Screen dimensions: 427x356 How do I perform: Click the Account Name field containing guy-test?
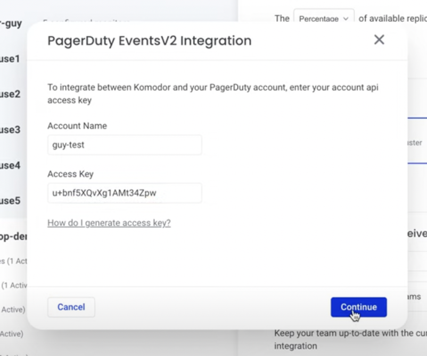(x=125, y=145)
